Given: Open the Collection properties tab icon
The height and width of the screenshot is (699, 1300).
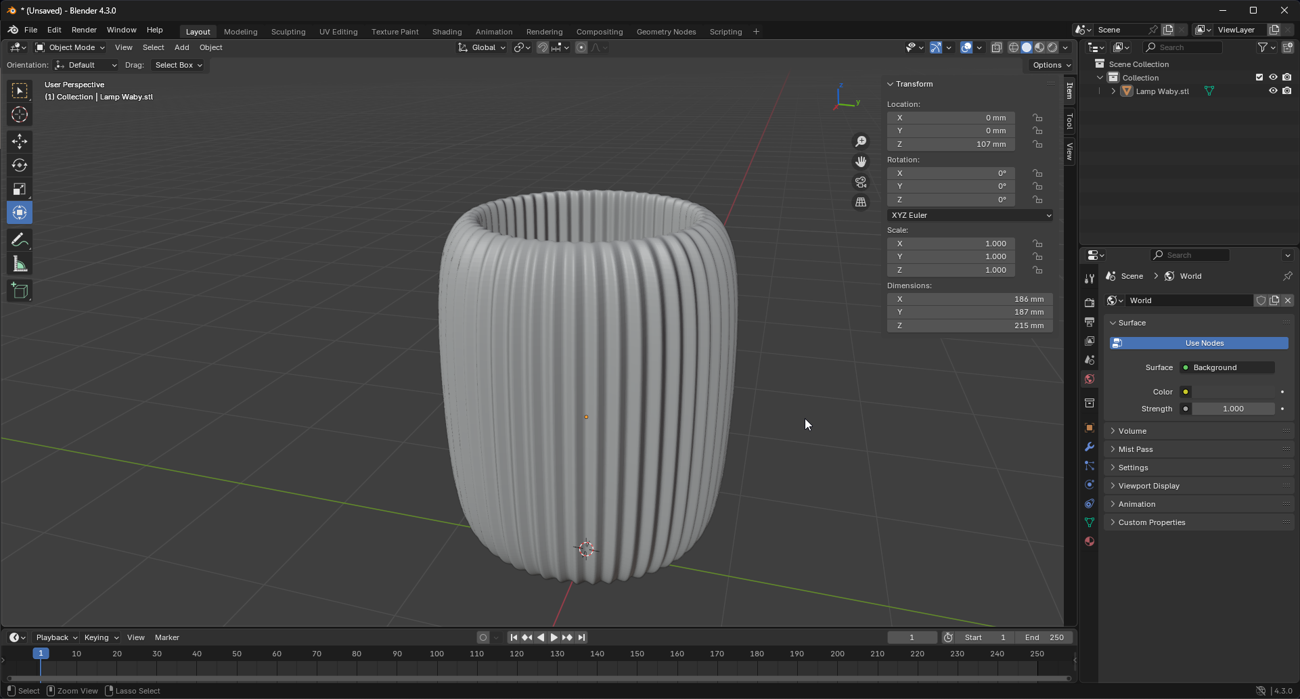Looking at the screenshot, I should coord(1090,403).
